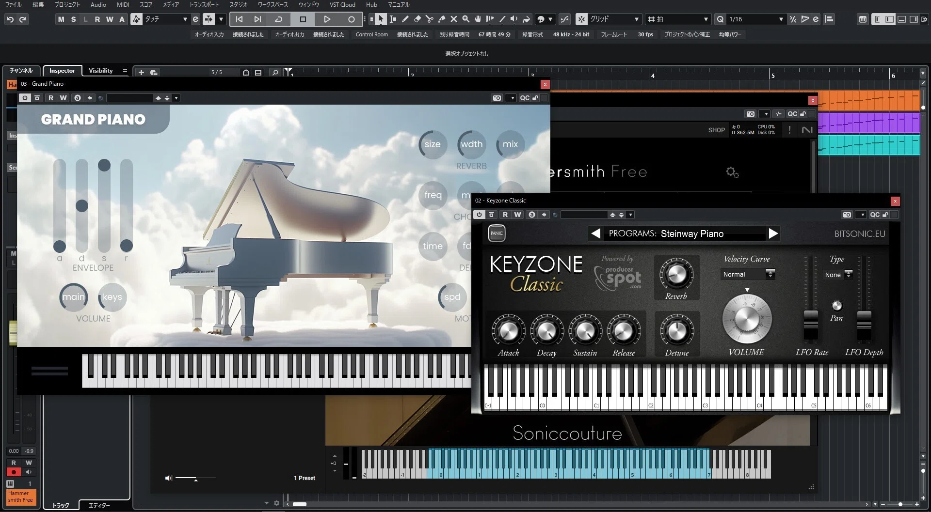Pick the Draw pencil tool

tap(405, 19)
